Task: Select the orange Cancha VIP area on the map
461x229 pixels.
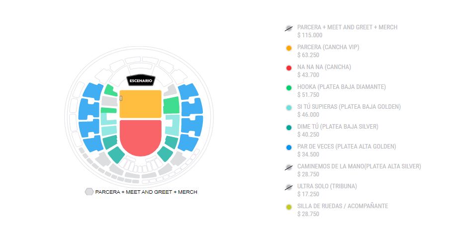Action: click(140, 104)
